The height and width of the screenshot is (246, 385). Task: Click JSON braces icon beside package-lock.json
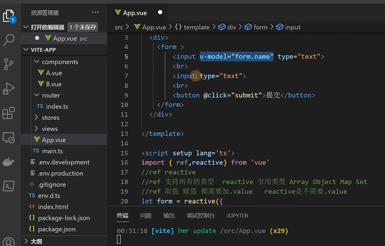point(32,218)
